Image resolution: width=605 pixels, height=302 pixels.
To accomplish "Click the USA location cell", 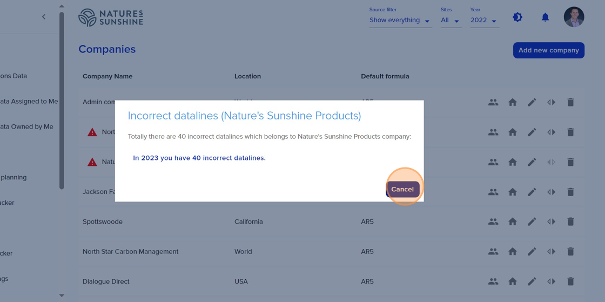I will (x=241, y=281).
